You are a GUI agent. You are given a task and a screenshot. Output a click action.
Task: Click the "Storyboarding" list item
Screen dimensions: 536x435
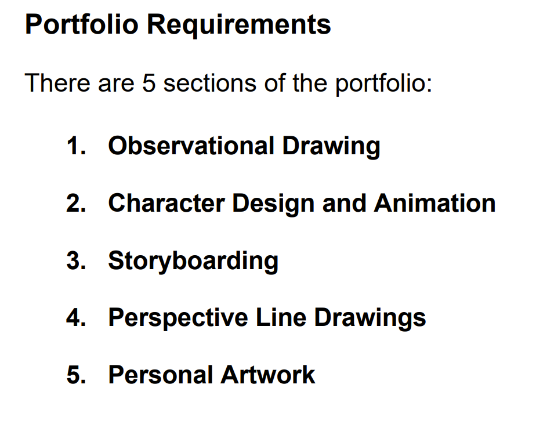tap(193, 260)
